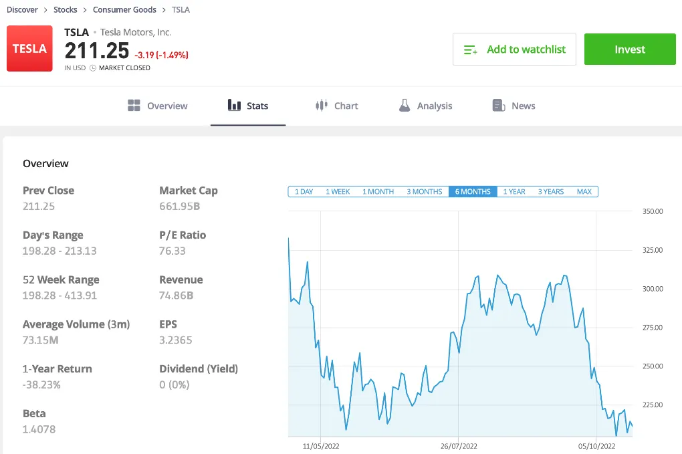Navigate to Discover breadcrumb
Image resolution: width=682 pixels, height=454 pixels.
click(x=22, y=9)
